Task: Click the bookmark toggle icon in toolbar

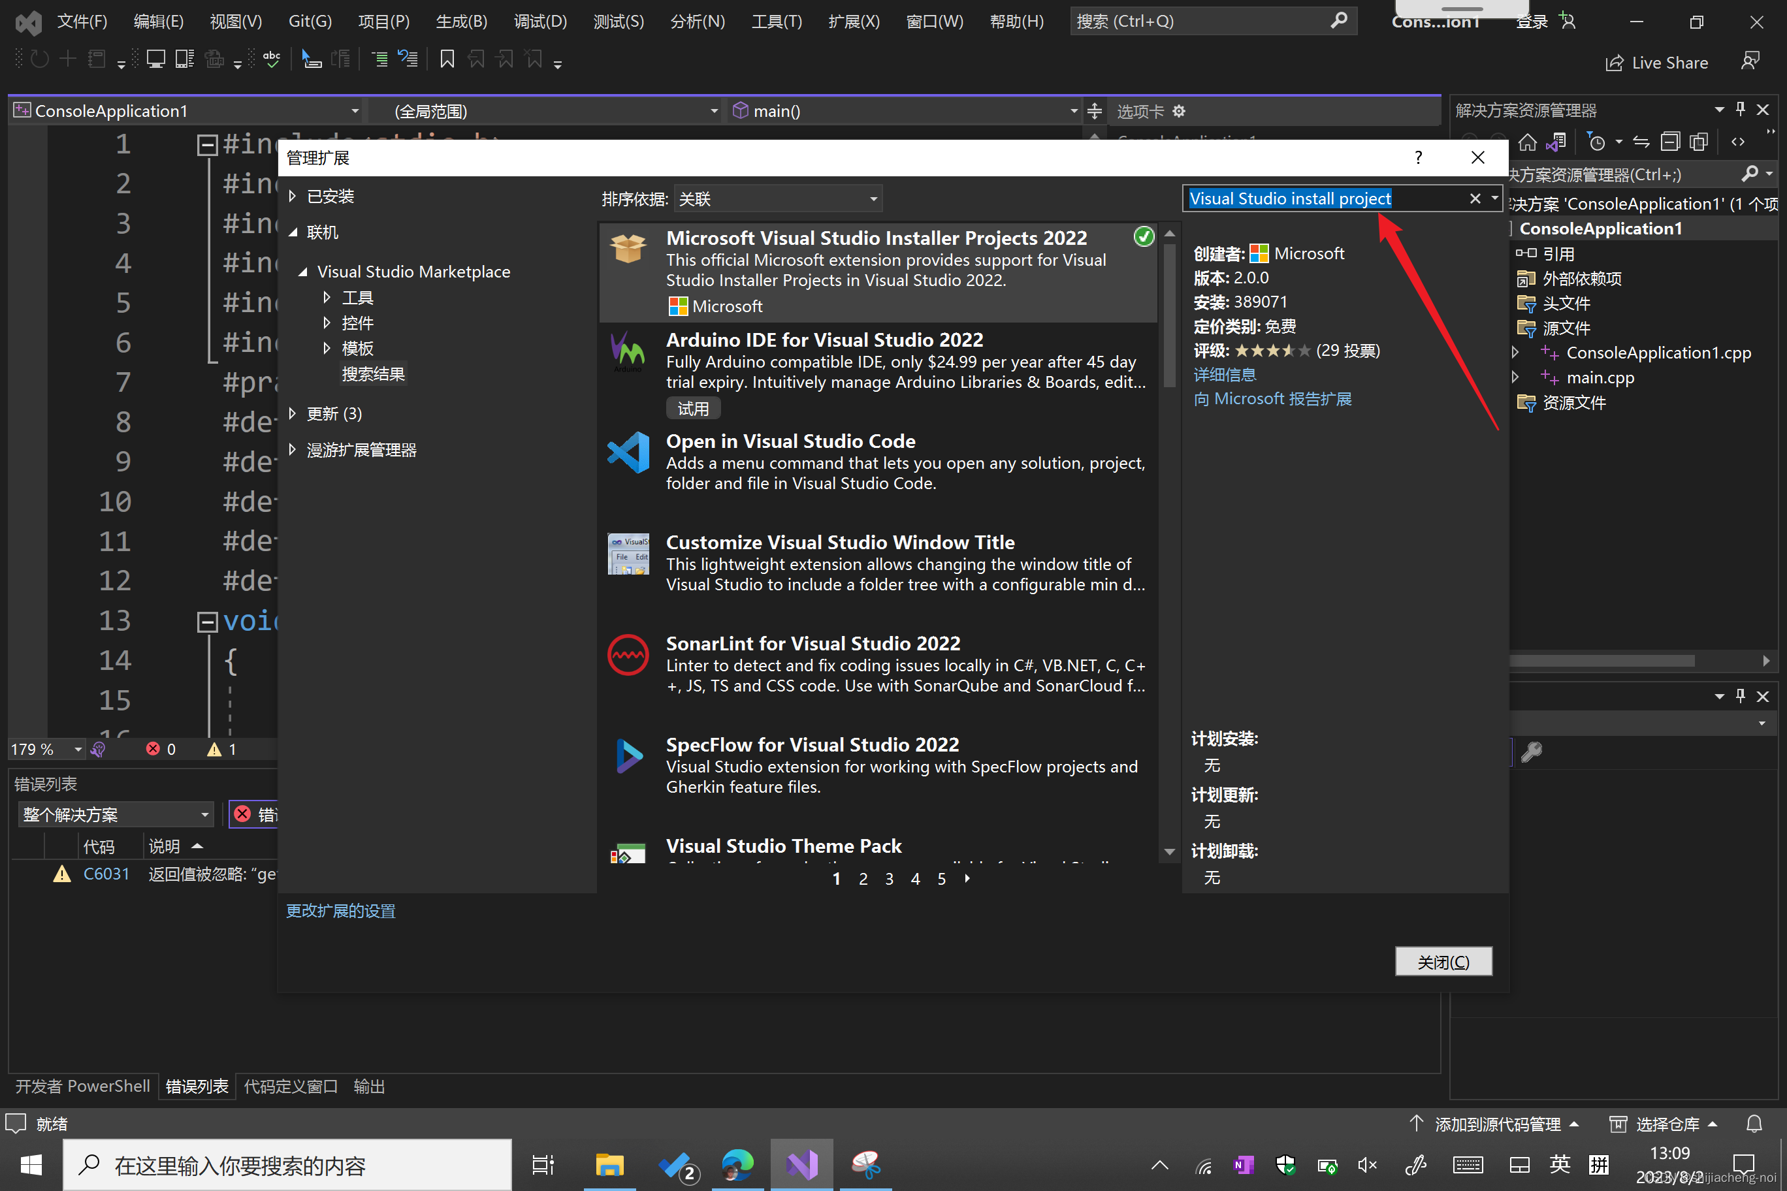Action: (447, 59)
